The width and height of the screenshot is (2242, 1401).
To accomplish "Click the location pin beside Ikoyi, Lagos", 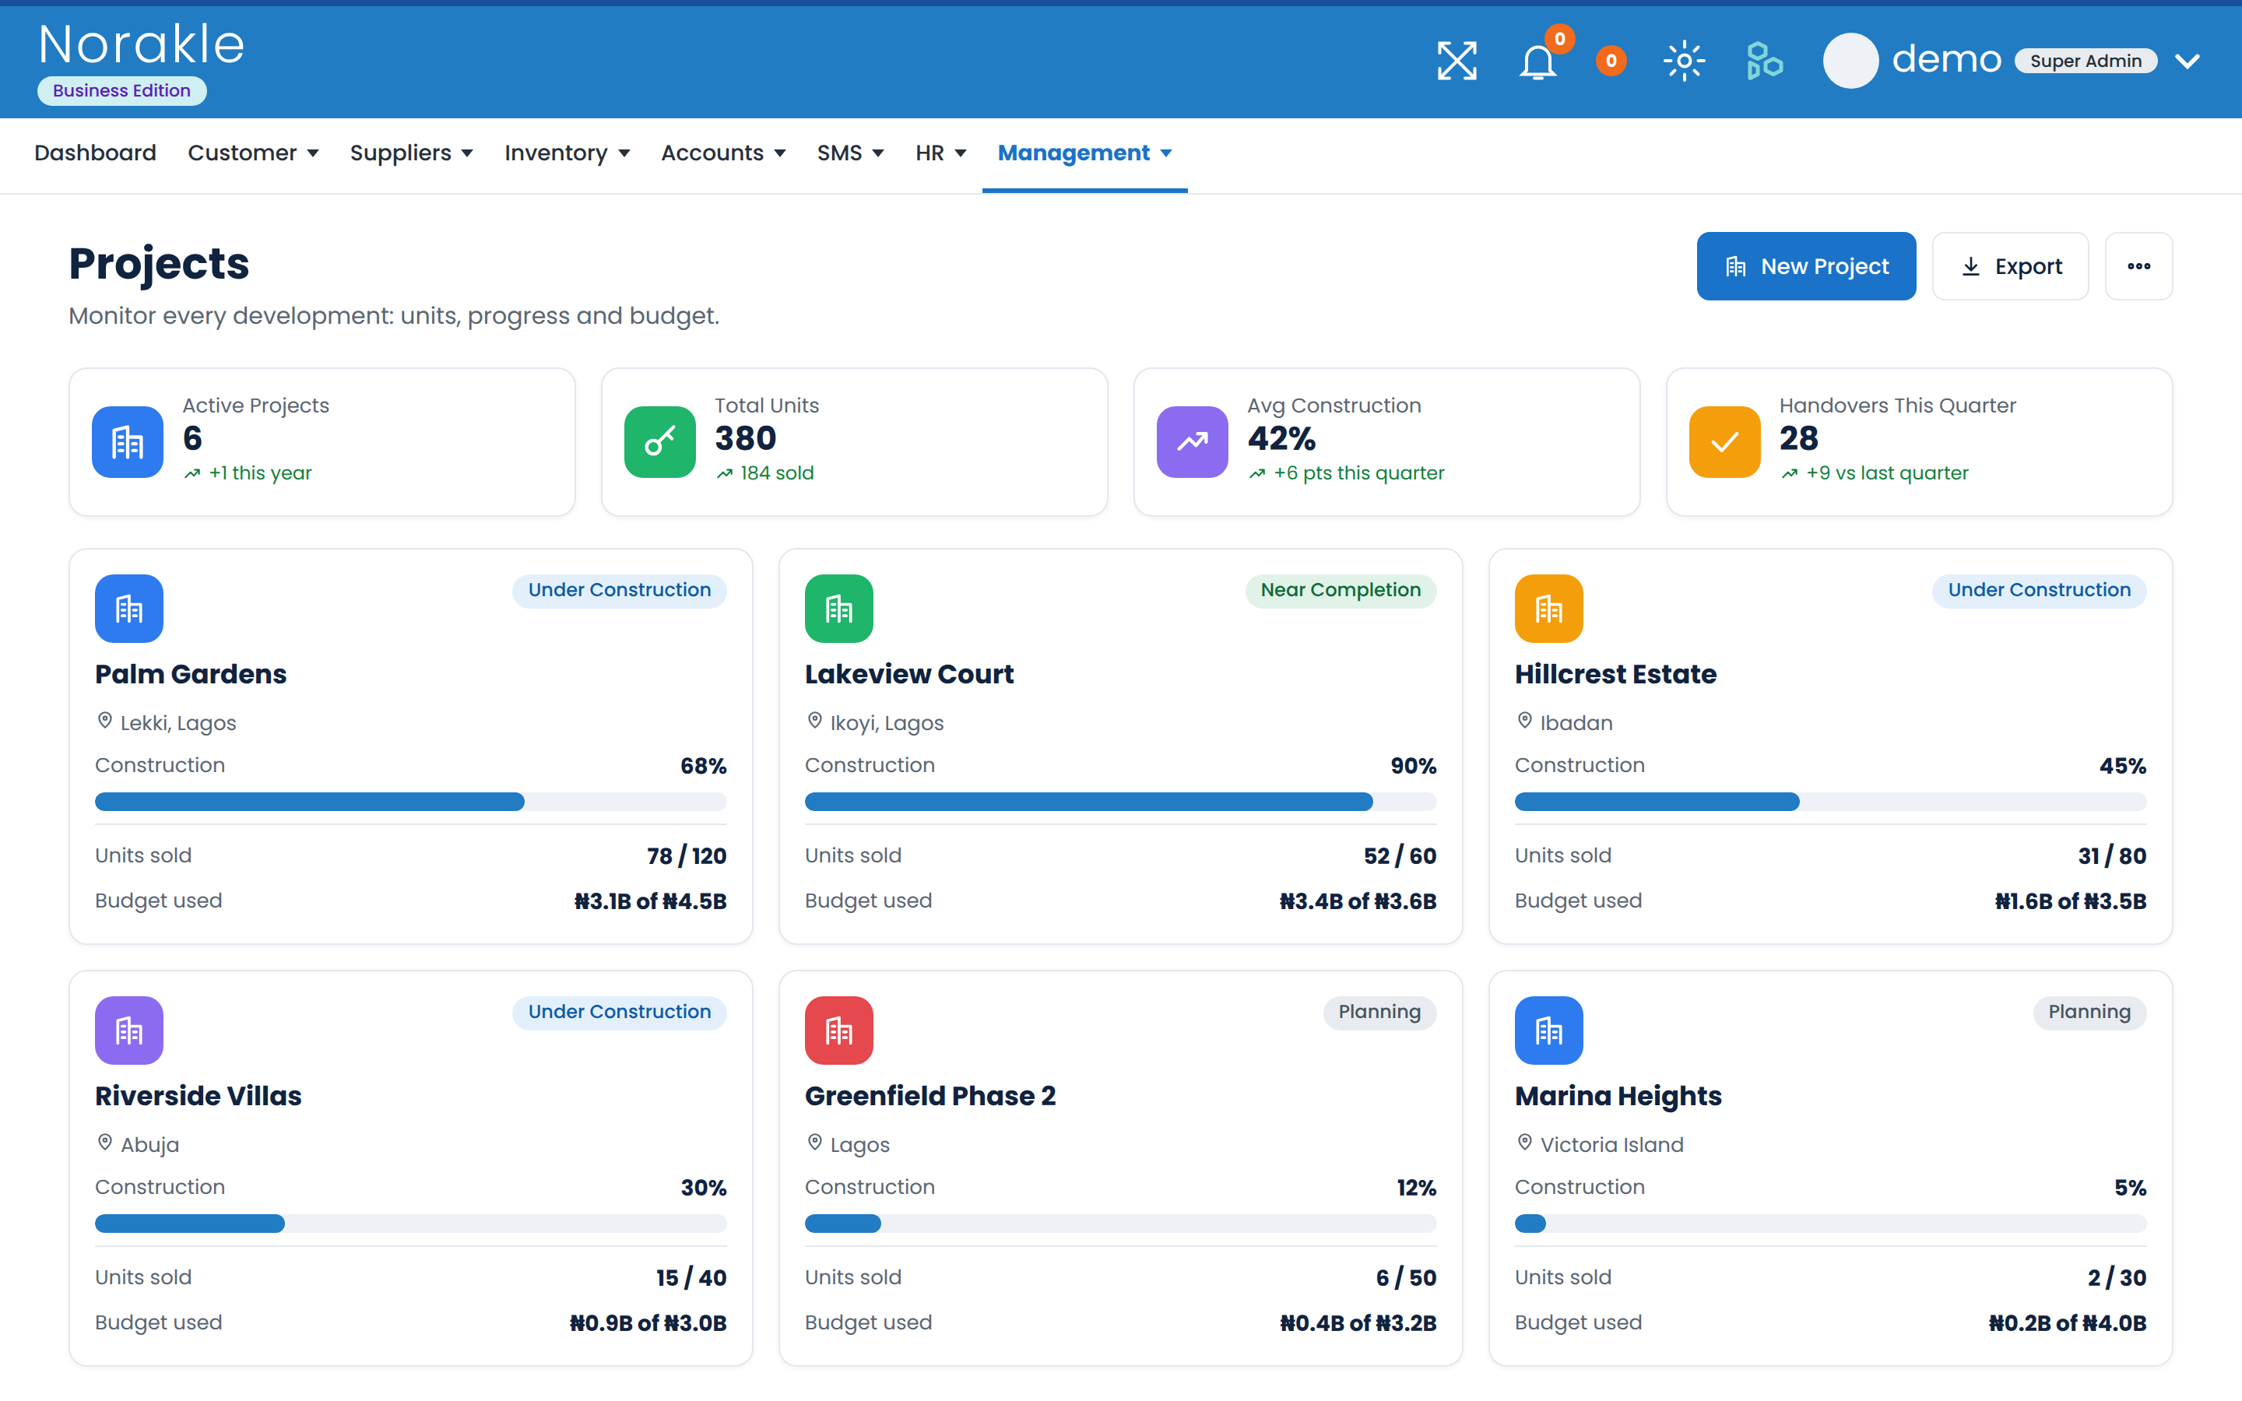I will (x=814, y=721).
